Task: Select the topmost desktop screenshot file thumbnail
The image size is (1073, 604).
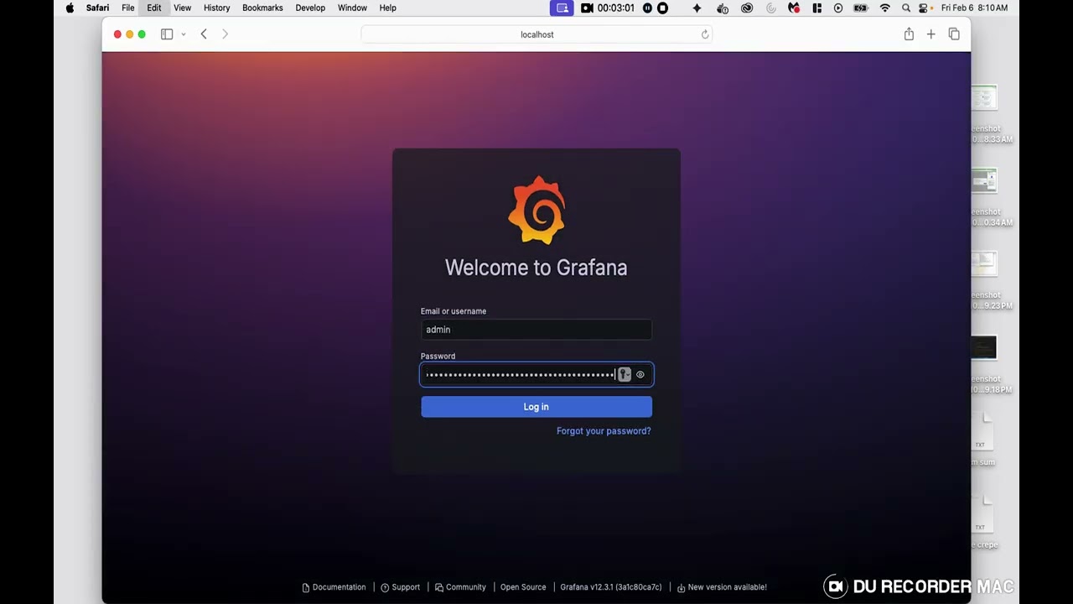Action: pos(984,98)
